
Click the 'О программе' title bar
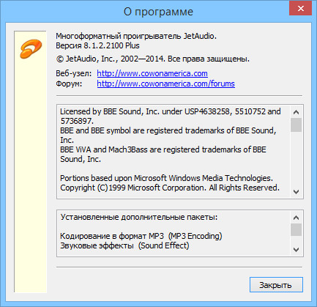coord(158,12)
